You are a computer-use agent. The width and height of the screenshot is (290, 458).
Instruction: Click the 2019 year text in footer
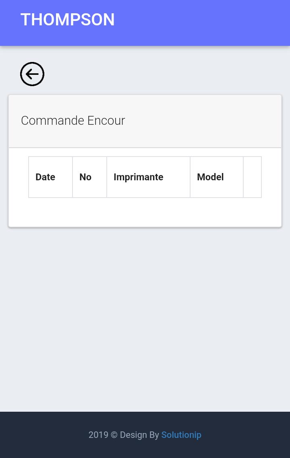coord(99,435)
